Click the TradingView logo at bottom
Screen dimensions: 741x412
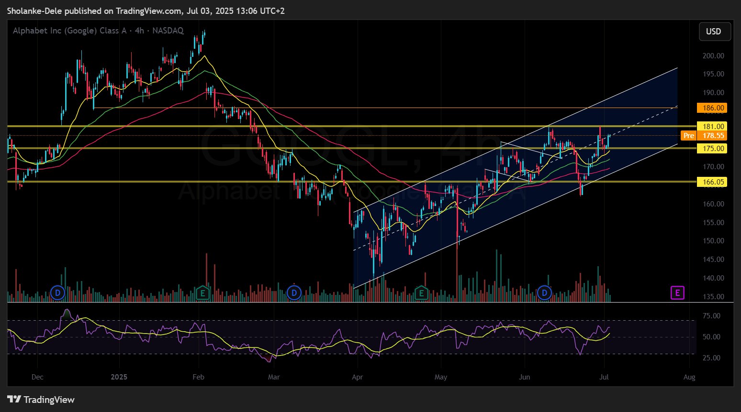click(41, 400)
